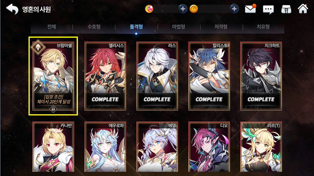Open the shop store icon
Screen dimensions: 314x176
point(286,9)
